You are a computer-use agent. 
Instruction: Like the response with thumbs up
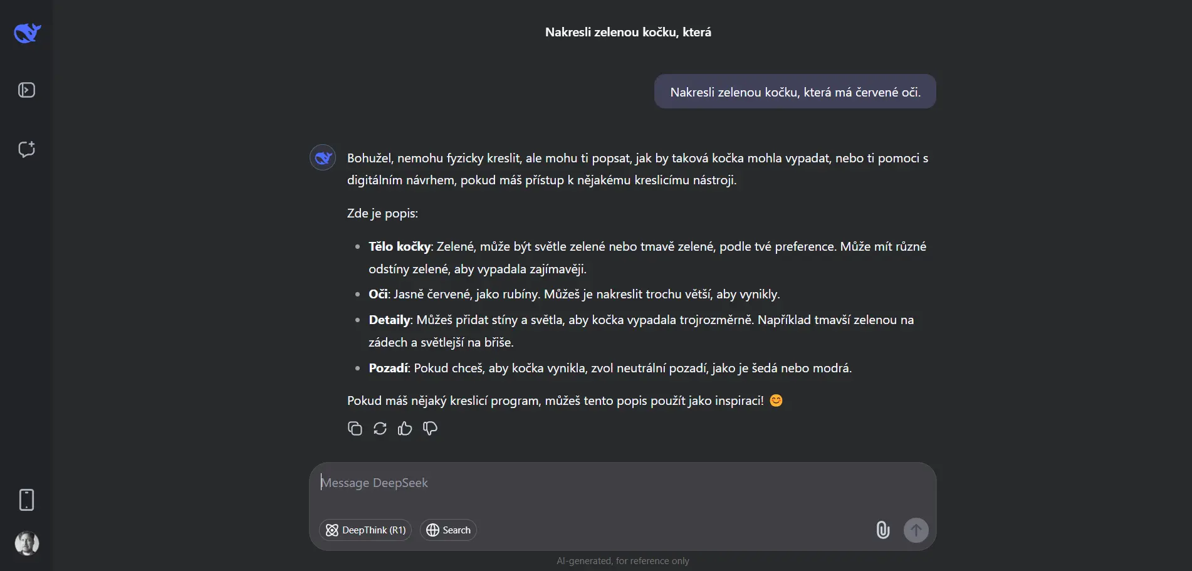[405, 428]
